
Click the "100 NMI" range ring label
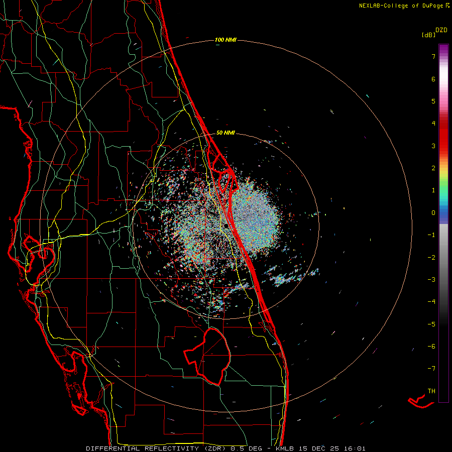[225, 40]
